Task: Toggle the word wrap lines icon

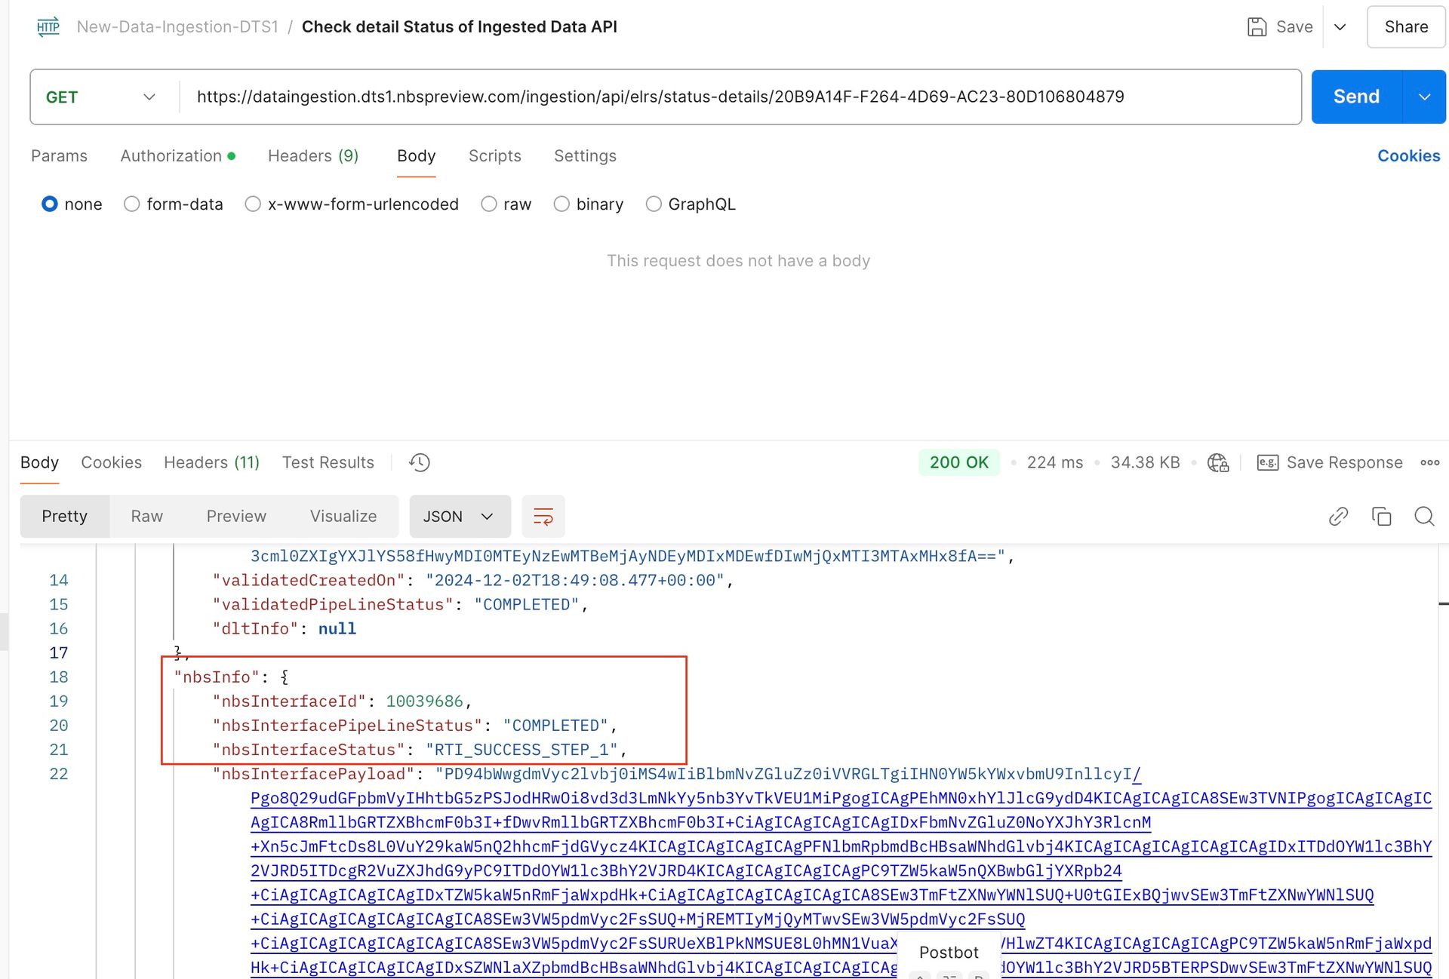Action: click(543, 517)
